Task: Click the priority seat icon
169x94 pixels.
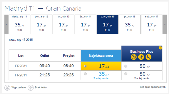Action: (148, 57)
